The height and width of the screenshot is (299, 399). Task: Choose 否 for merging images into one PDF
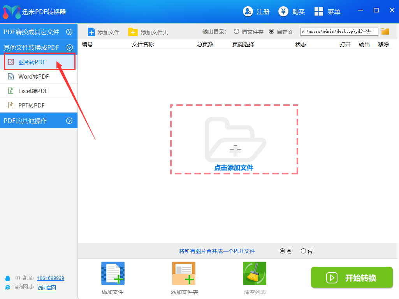[x=304, y=251]
